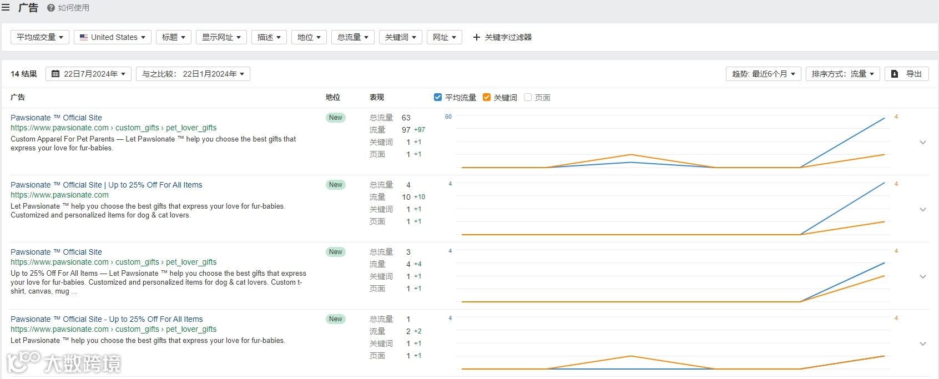The height and width of the screenshot is (379, 939).
Task: Click the plus icon for 关键字过滤器
Action: 476,37
